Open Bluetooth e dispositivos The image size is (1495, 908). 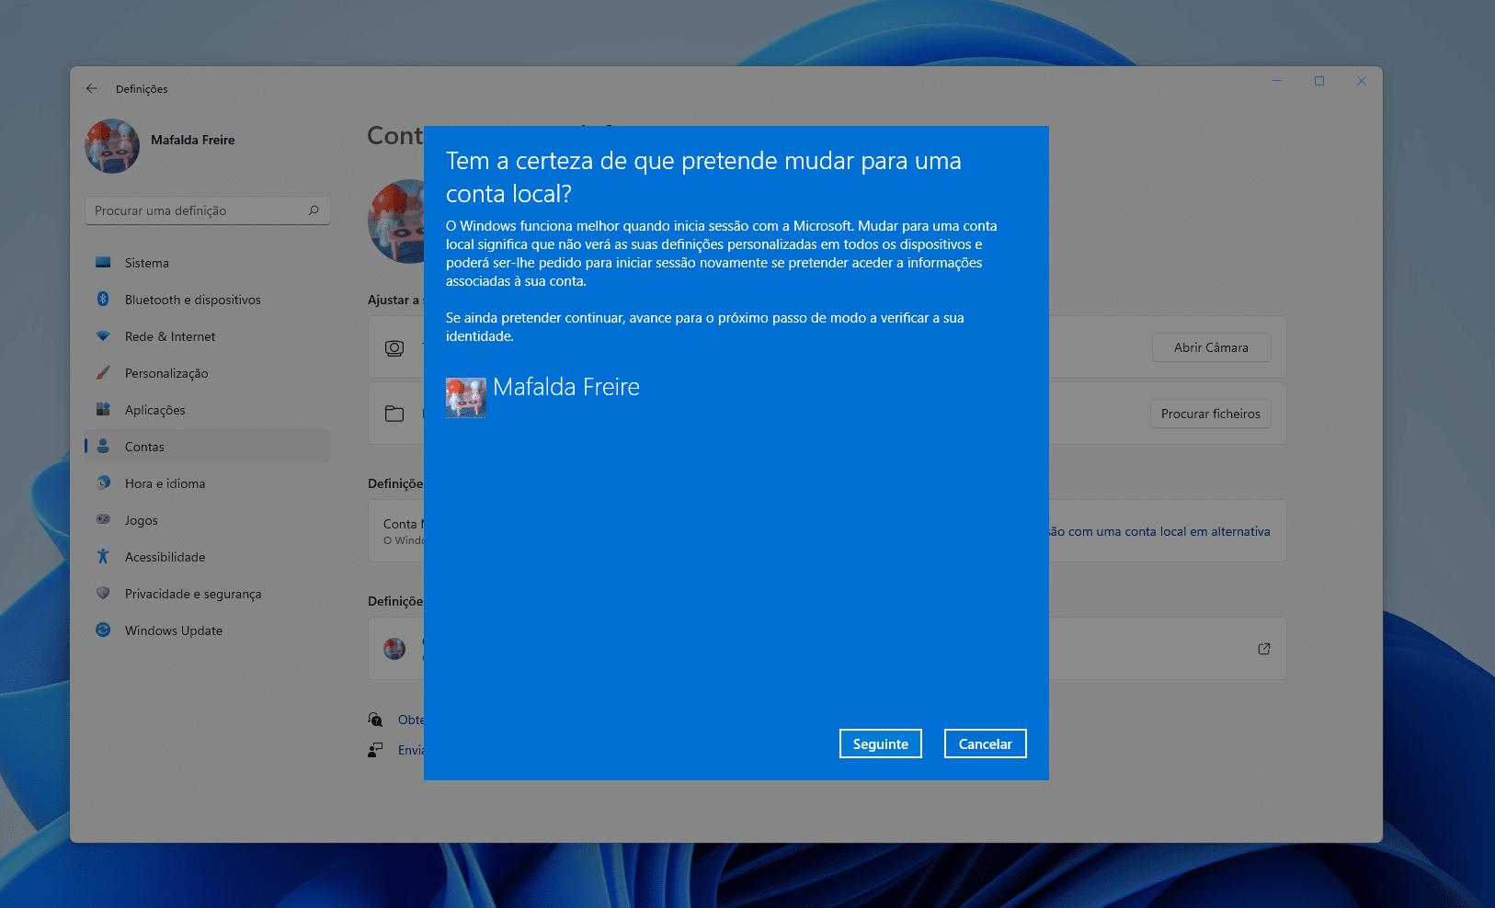(207, 300)
